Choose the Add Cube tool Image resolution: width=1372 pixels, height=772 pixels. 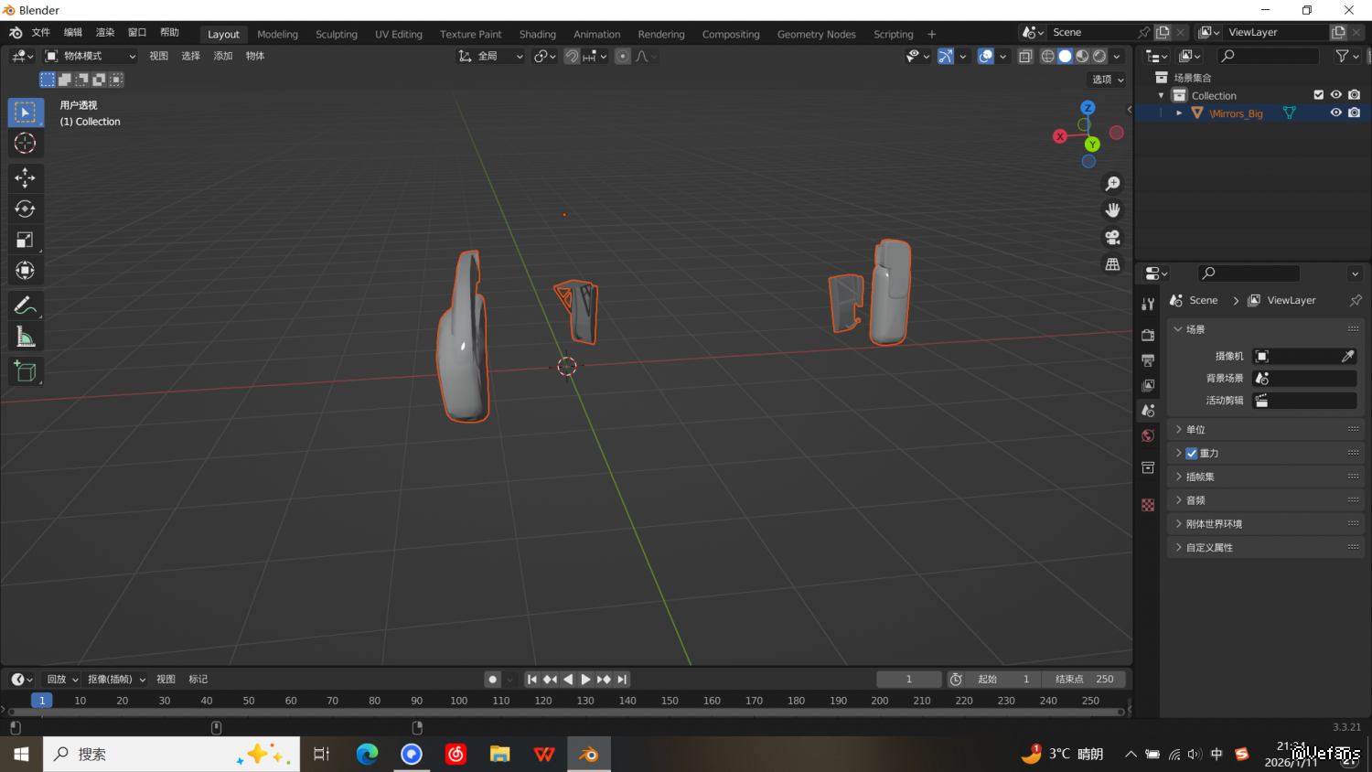(x=25, y=370)
